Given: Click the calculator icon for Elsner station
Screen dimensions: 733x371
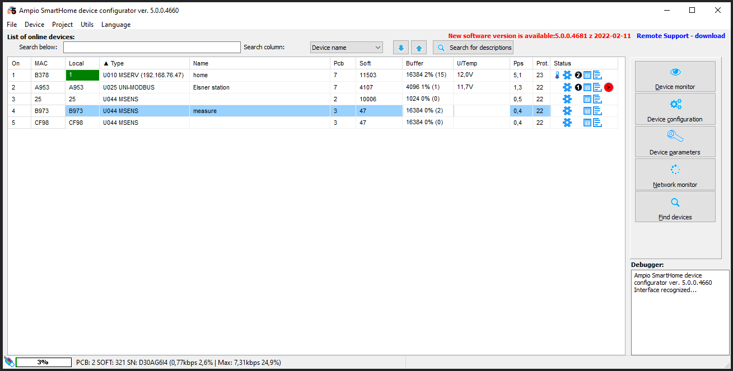Looking at the screenshot, I should pyautogui.click(x=587, y=87).
